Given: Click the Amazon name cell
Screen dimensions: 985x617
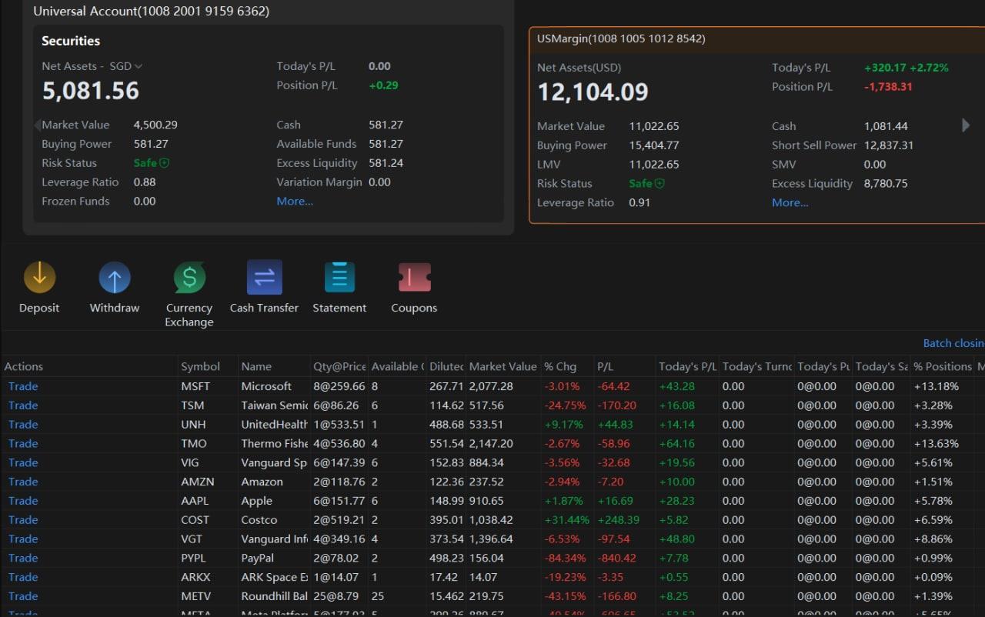Looking at the screenshot, I should (262, 482).
